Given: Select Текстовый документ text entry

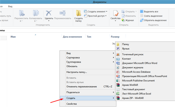Looking at the screenshot, I should click(134, 89).
